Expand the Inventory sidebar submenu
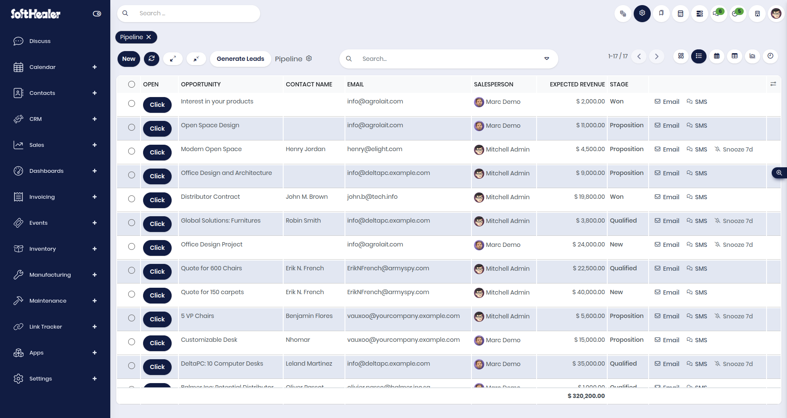This screenshot has width=787, height=418. coord(95,249)
